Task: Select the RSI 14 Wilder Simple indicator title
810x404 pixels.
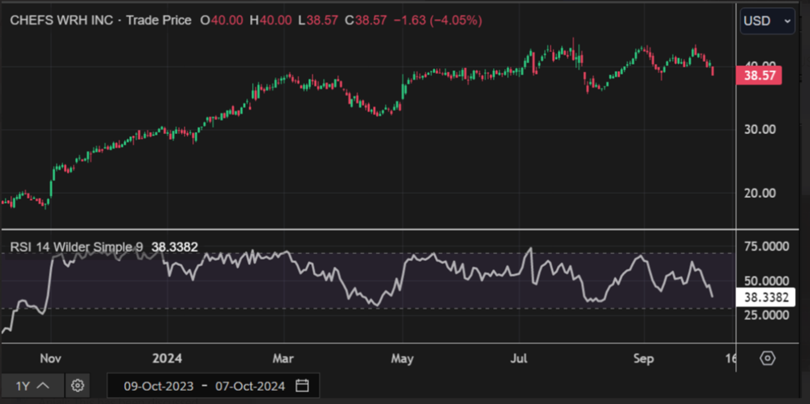Action: coord(77,247)
